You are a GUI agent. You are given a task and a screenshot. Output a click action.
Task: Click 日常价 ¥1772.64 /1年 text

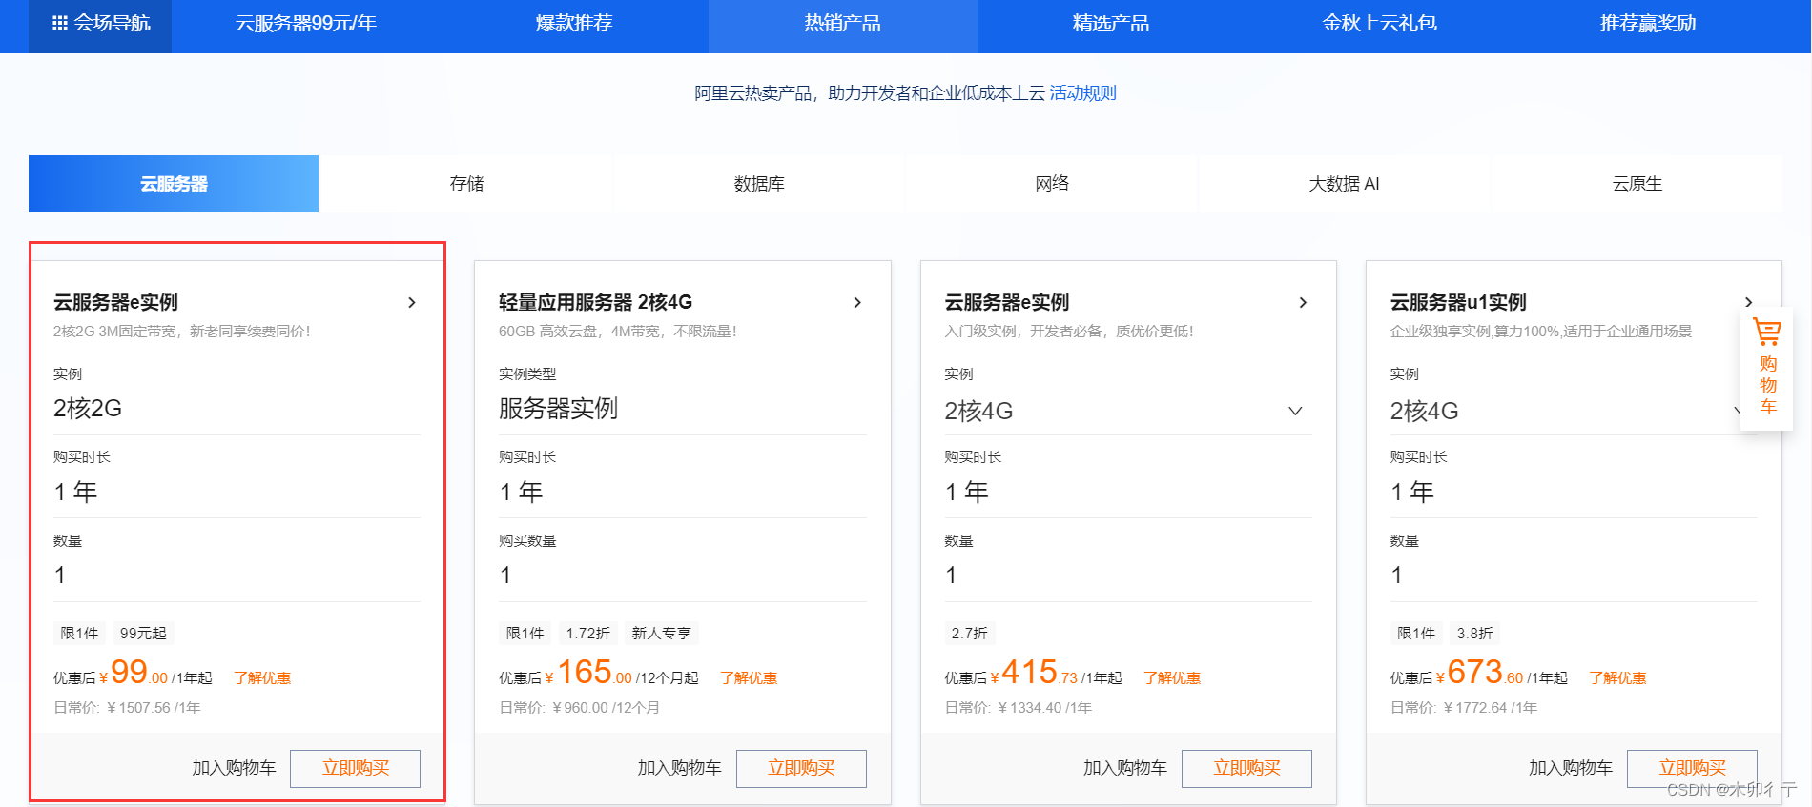click(1464, 708)
